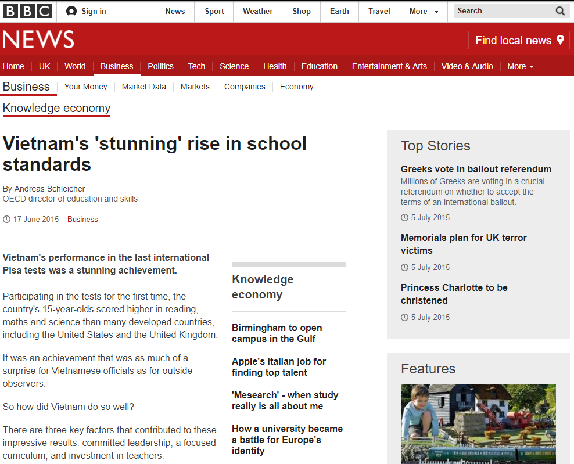Viewport: 574px width, 464px height.
Task: Click the 5 July 2015 date under Greeks story
Action: (430, 217)
